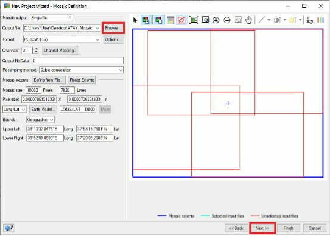Click the Mosaic size Pixels field
This screenshot has height=236, width=330.
(x=33, y=90)
